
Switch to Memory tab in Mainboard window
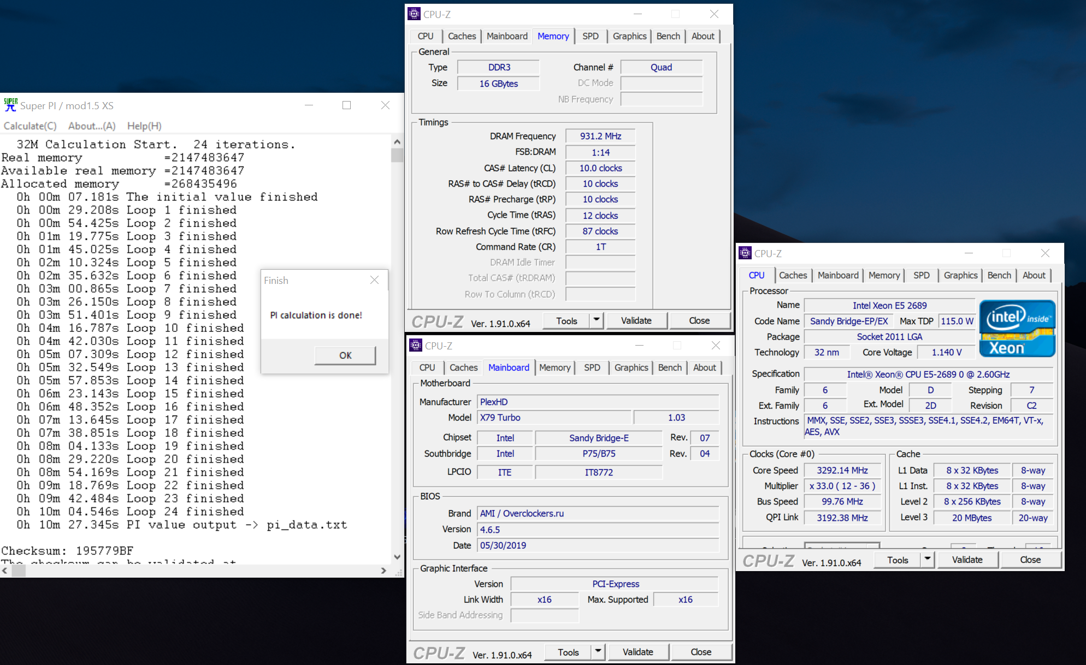pyautogui.click(x=554, y=367)
